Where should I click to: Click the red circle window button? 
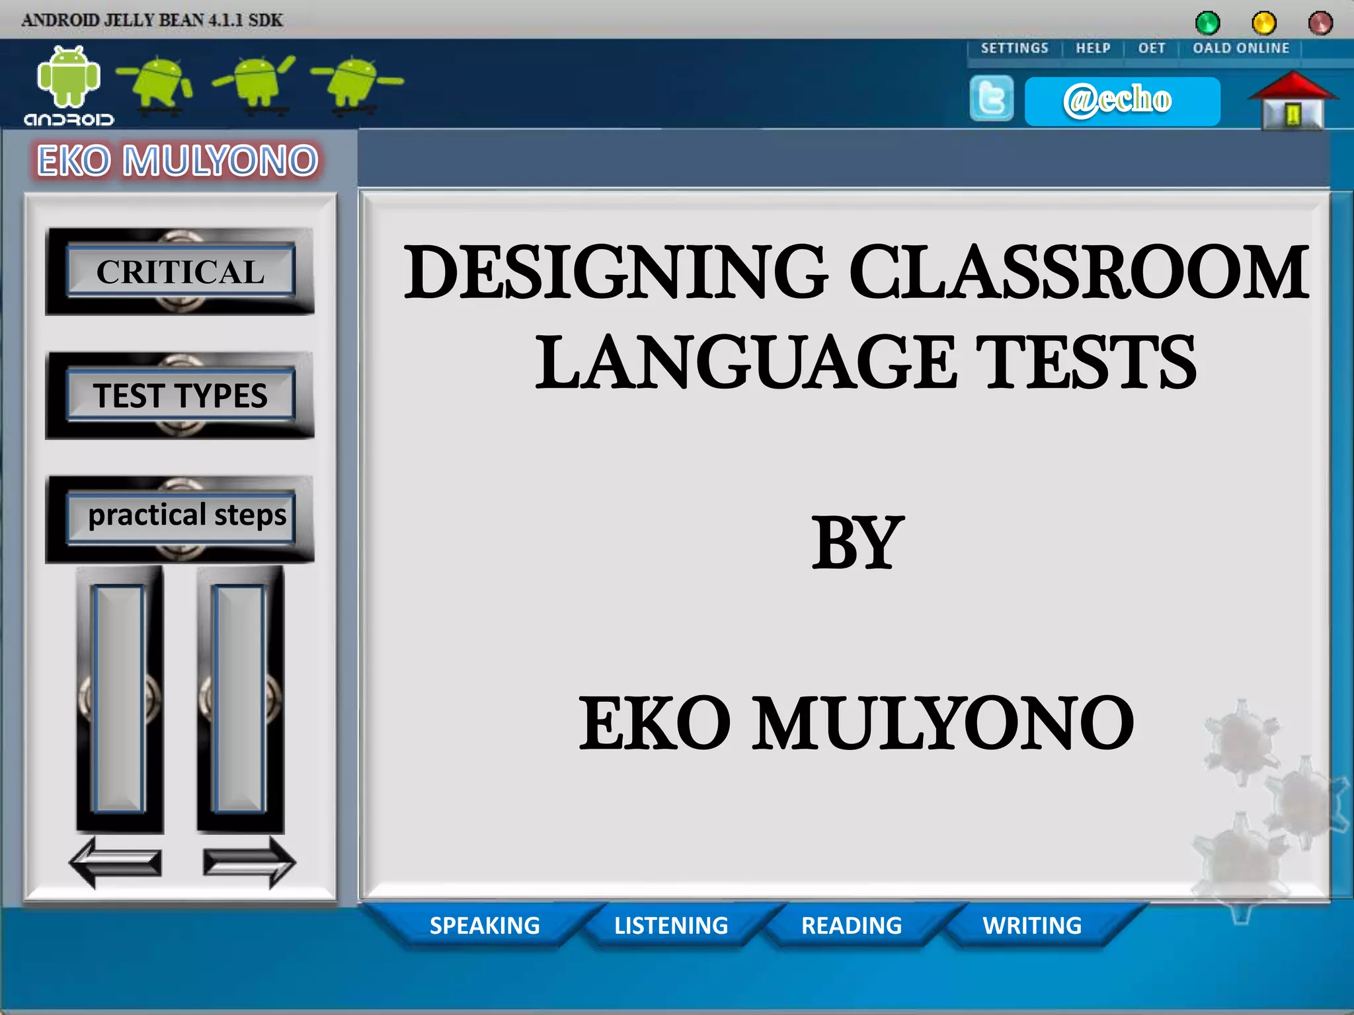coord(1320,23)
